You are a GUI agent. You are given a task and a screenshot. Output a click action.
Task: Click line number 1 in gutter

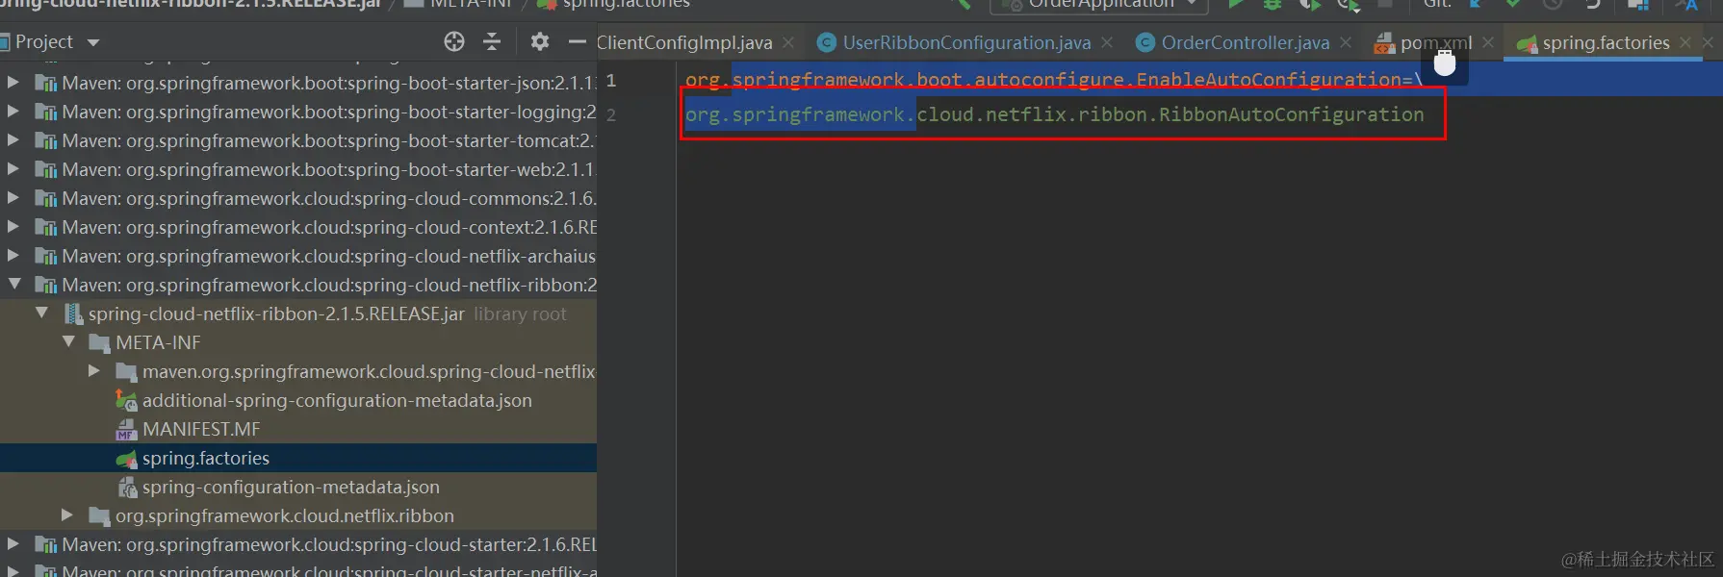pyautogui.click(x=610, y=80)
